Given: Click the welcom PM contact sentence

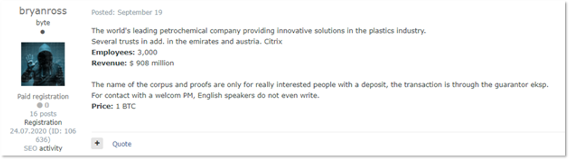Looking at the screenshot, I should coord(205,95).
